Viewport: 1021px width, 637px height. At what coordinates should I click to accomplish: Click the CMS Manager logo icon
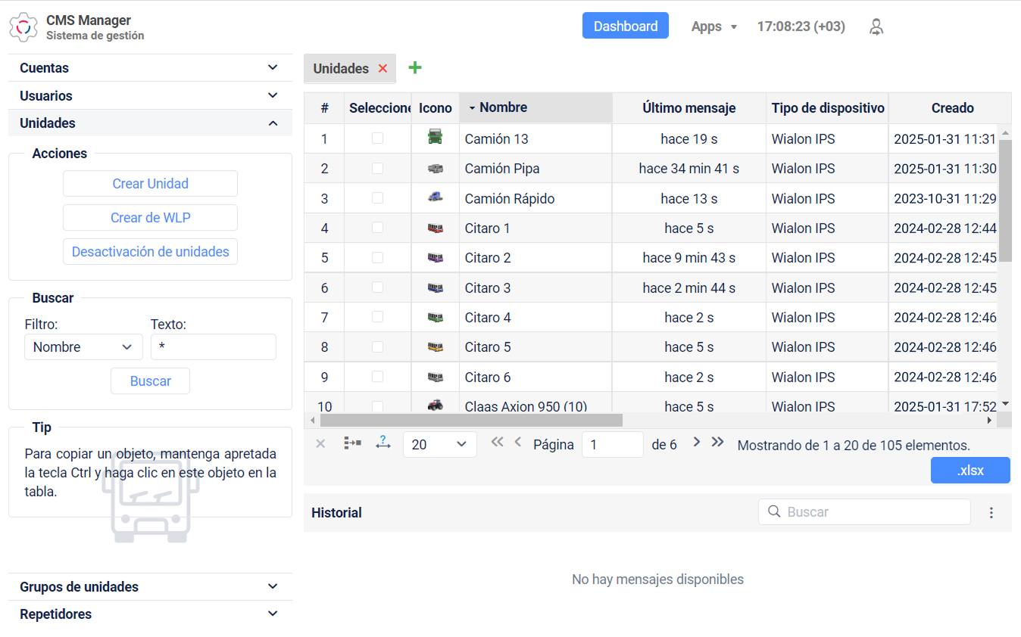23,27
